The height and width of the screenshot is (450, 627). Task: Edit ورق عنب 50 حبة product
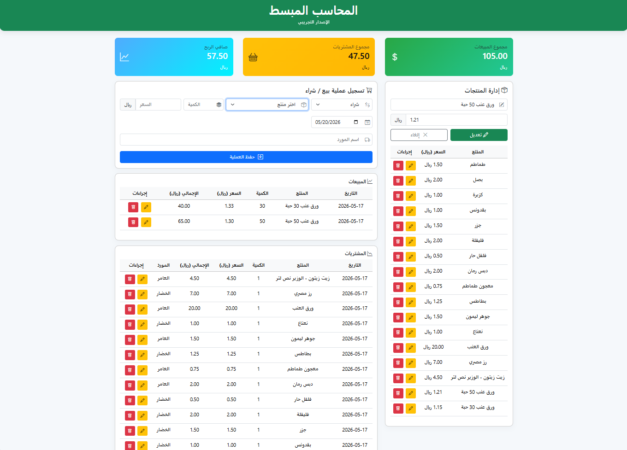[x=411, y=393]
